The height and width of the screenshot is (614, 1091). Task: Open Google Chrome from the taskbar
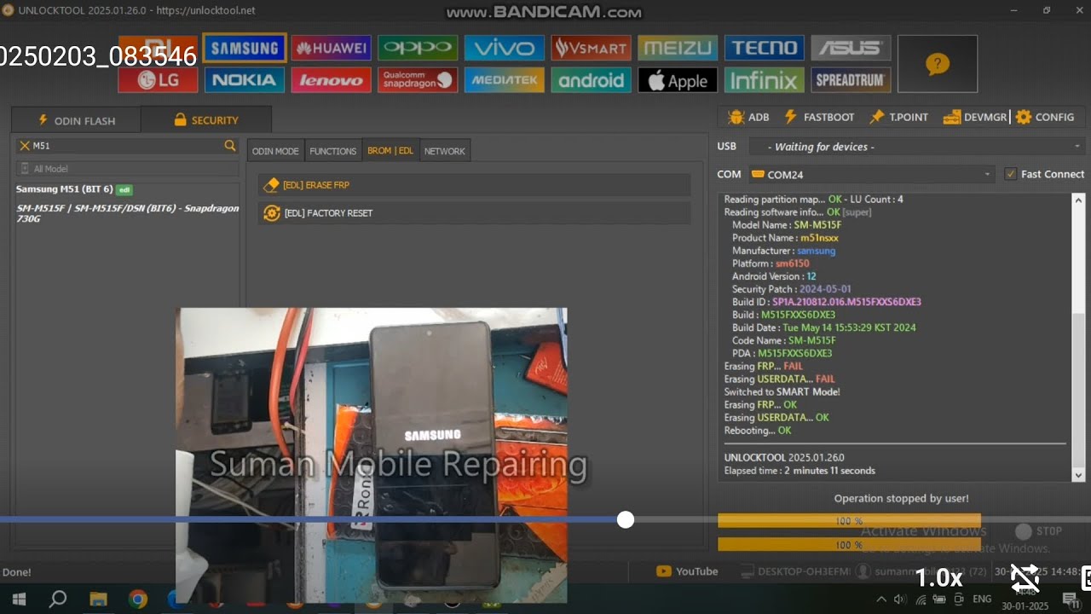[x=138, y=600]
